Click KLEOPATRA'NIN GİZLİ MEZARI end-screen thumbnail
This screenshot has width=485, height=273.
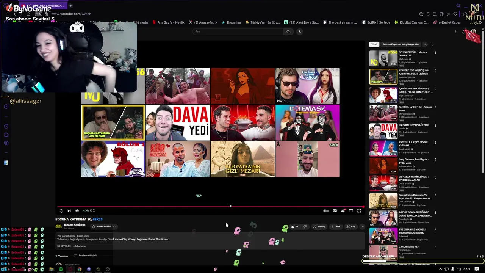[242, 159]
